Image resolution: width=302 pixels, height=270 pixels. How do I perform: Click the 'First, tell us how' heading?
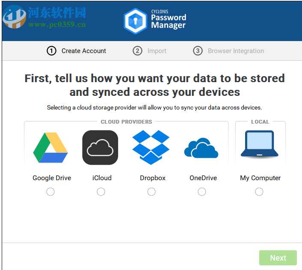[x=155, y=85]
